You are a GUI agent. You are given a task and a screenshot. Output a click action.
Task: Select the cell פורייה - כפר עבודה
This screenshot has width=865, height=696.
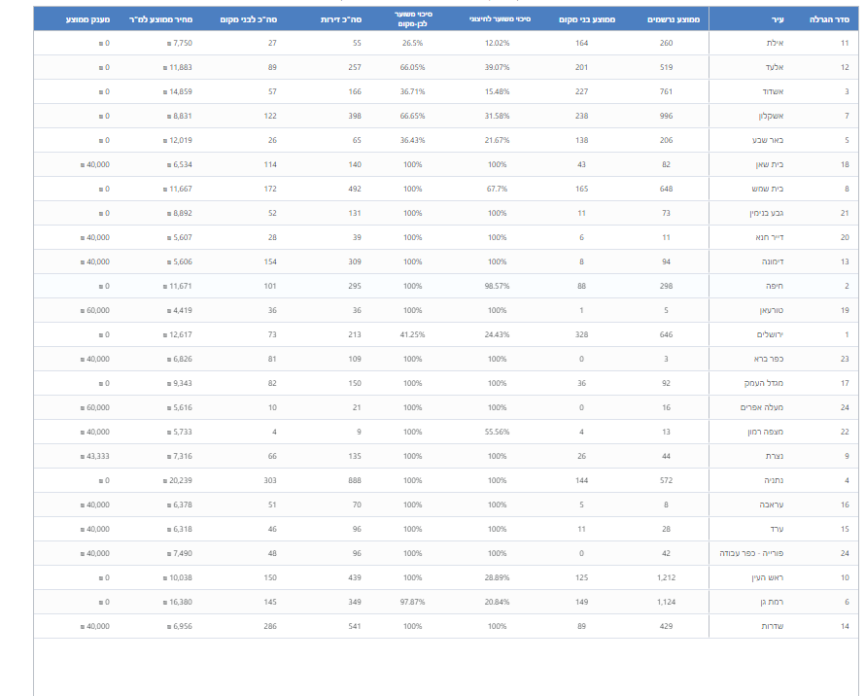[x=751, y=553]
